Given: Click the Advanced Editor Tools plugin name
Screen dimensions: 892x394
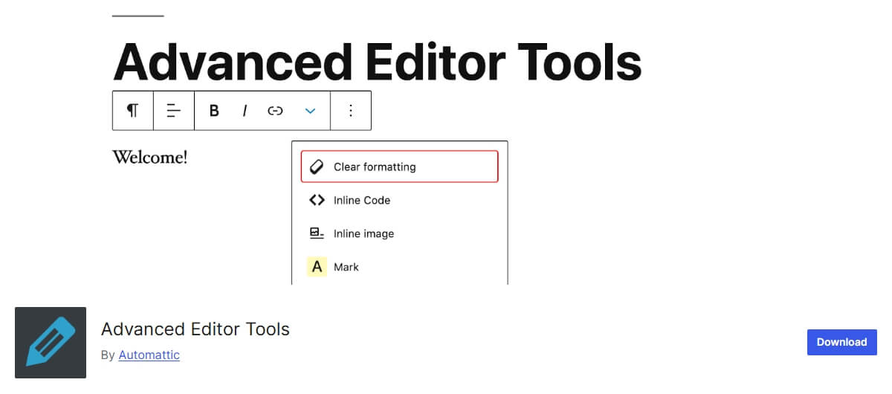Looking at the screenshot, I should pos(195,329).
